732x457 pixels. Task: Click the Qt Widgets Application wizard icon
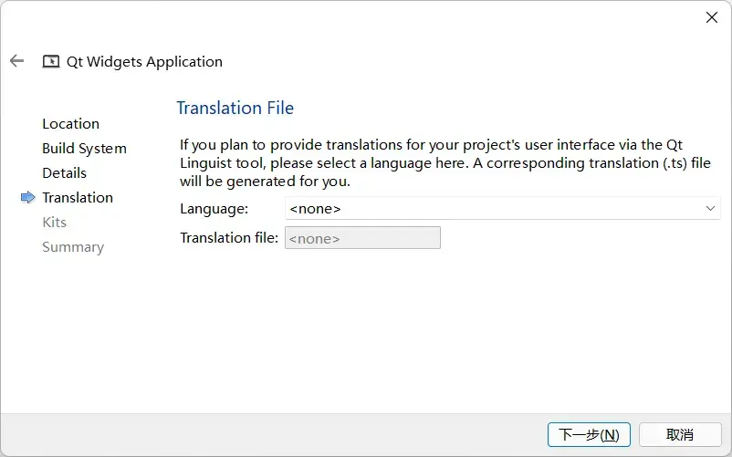point(51,61)
